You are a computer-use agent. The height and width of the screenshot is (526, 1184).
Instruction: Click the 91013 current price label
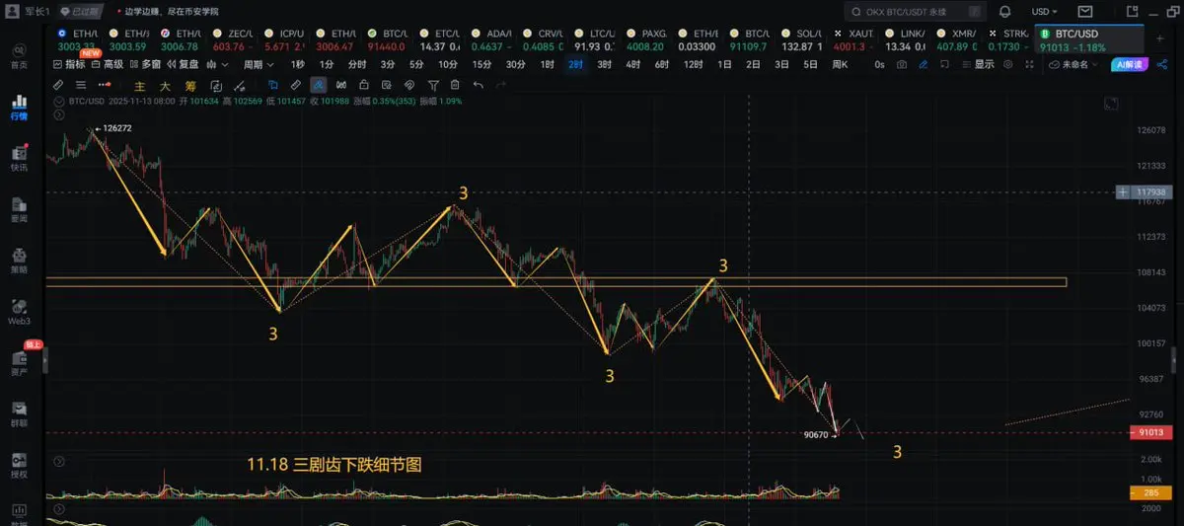1151,432
